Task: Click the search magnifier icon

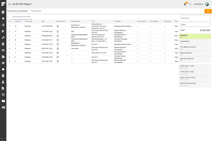Action: pos(190,4)
